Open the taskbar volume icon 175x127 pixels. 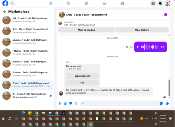pyautogui.click(x=156, y=124)
